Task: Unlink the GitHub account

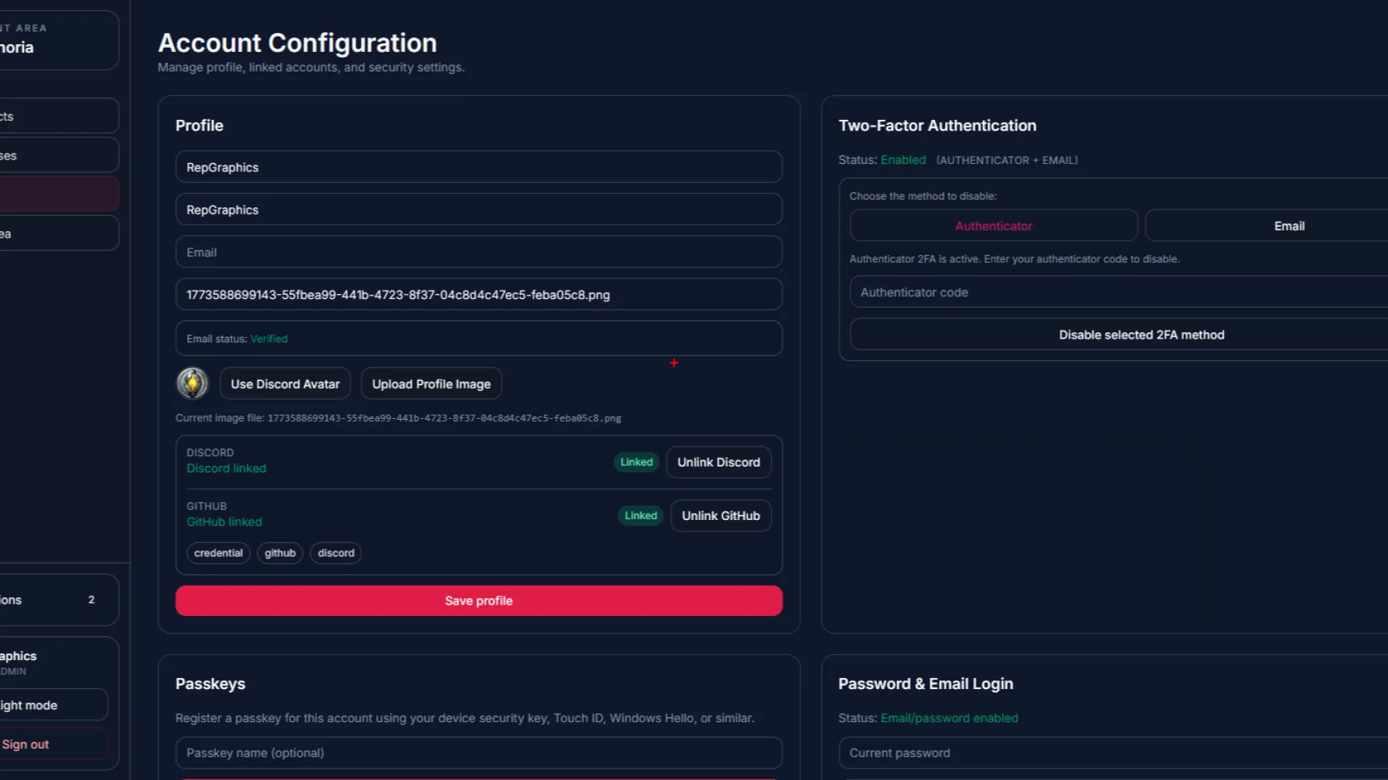Action: pos(720,516)
